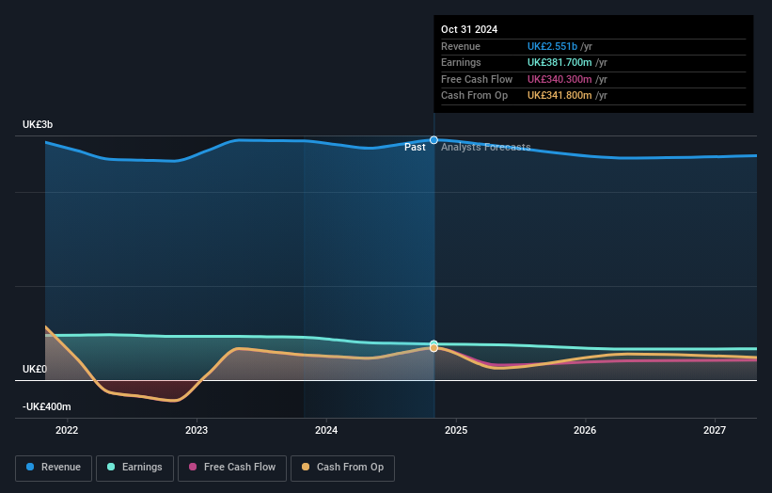Viewport: 772px width, 493px height.
Task: Click the UK£381.700m earnings value in tooltip
Action: pos(559,62)
